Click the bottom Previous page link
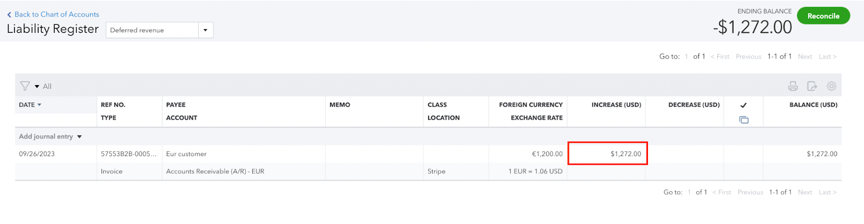Viewport: 864px width, 224px height. (750, 192)
